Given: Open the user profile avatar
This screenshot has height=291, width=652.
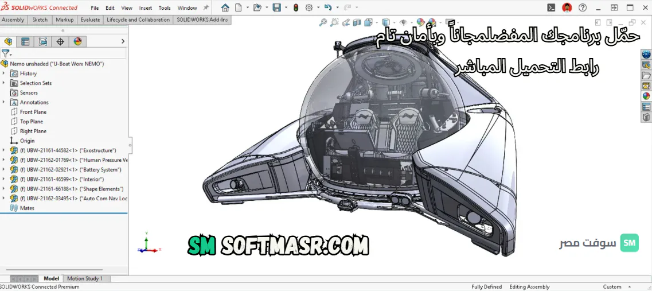Looking at the screenshot, I should pos(567,7).
